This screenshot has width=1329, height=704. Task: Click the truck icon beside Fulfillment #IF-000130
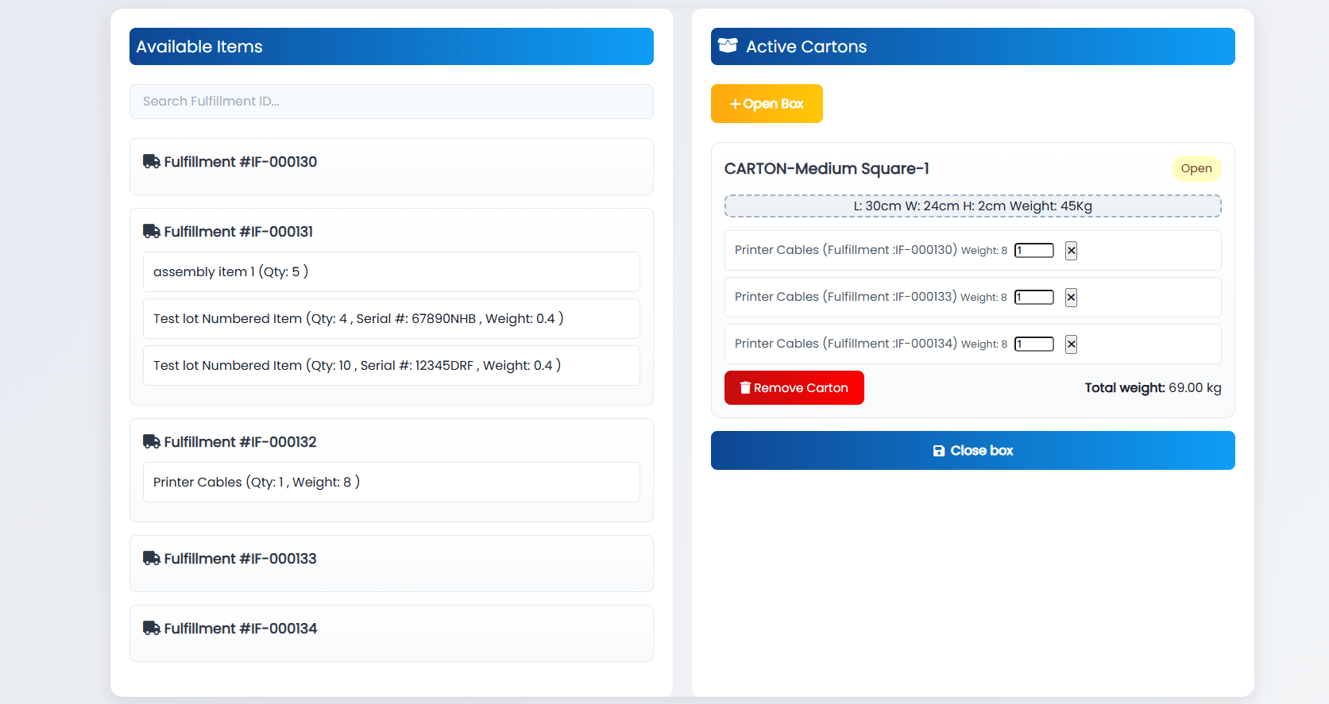pos(151,162)
